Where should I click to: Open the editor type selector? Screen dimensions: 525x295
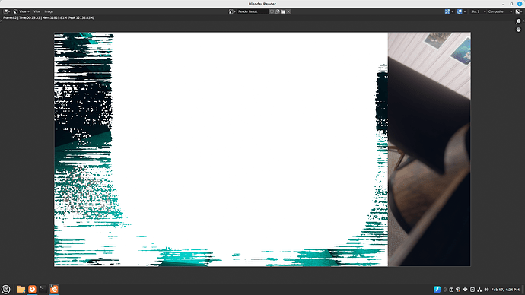[x=6, y=11]
